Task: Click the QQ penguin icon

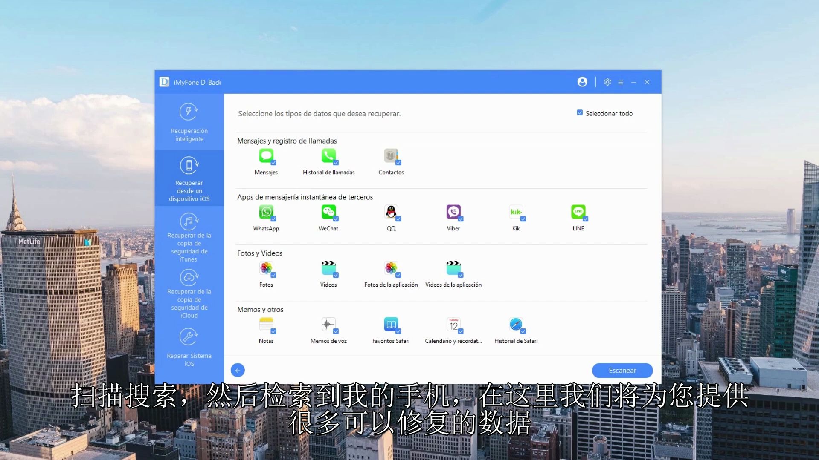Action: 391,212
